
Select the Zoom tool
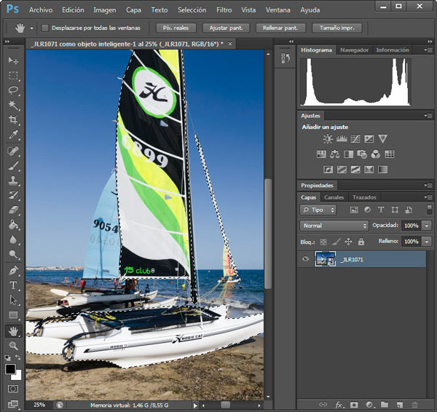[x=13, y=346]
